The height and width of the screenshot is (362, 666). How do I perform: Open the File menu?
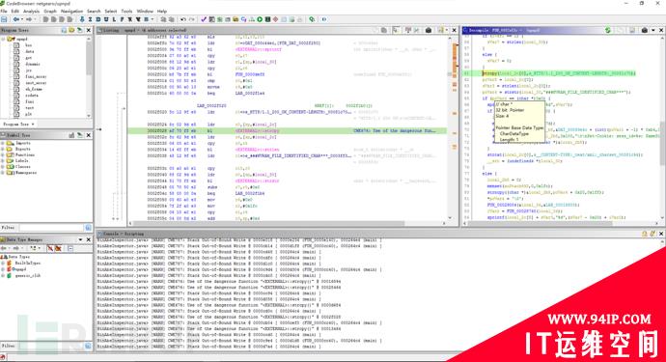point(4,11)
